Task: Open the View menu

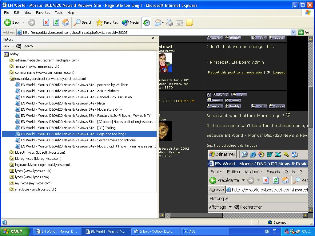Action: click(x=28, y=13)
